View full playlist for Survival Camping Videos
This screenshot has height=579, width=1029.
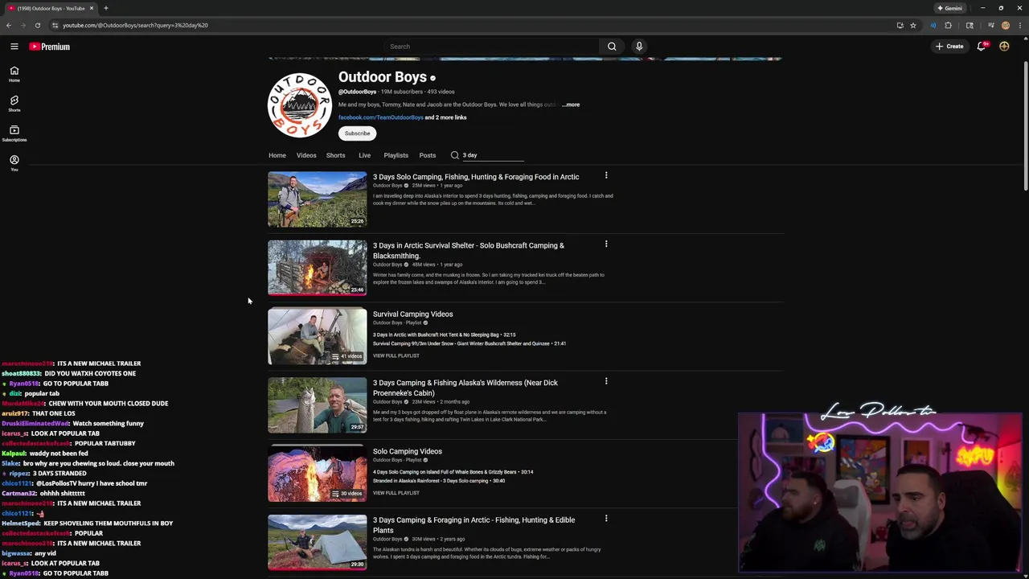(x=396, y=355)
